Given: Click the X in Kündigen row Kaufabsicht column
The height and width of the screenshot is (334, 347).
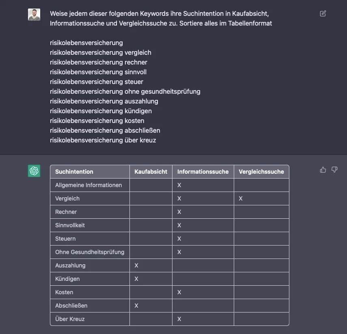Looking at the screenshot, I should (x=136, y=279).
